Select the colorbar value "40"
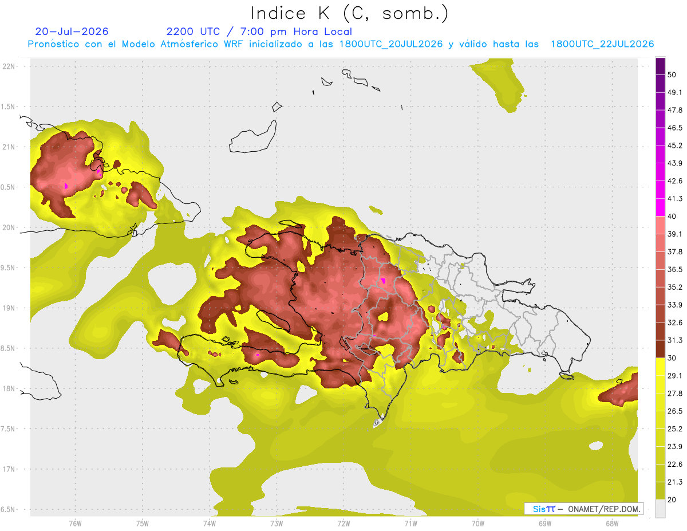The width and height of the screenshot is (687, 531). pos(672,217)
